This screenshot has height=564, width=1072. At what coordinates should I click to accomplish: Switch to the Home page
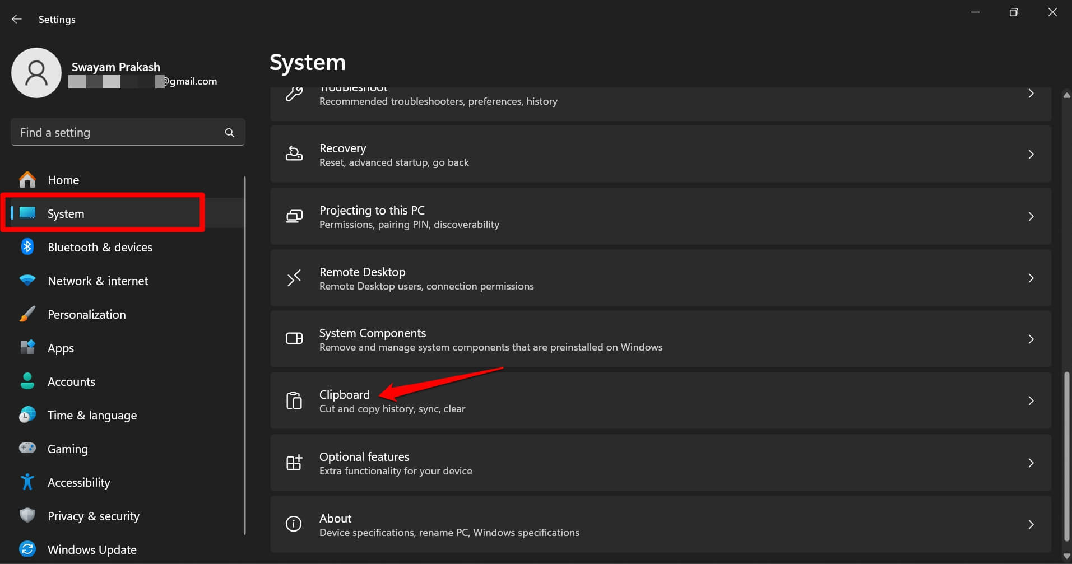63,180
